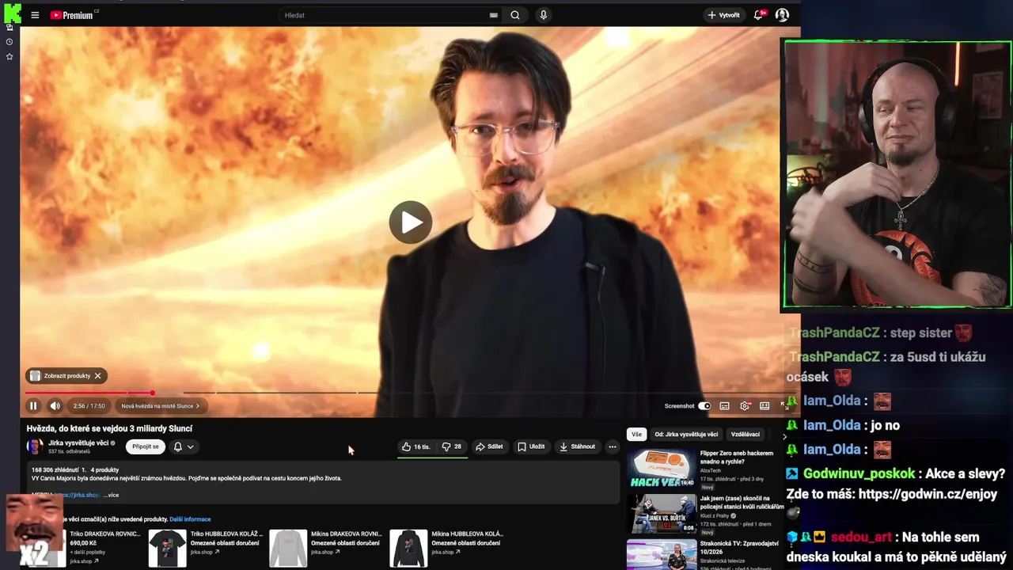1013x570 pixels.
Task: Open player settings gear icon
Action: [745, 406]
